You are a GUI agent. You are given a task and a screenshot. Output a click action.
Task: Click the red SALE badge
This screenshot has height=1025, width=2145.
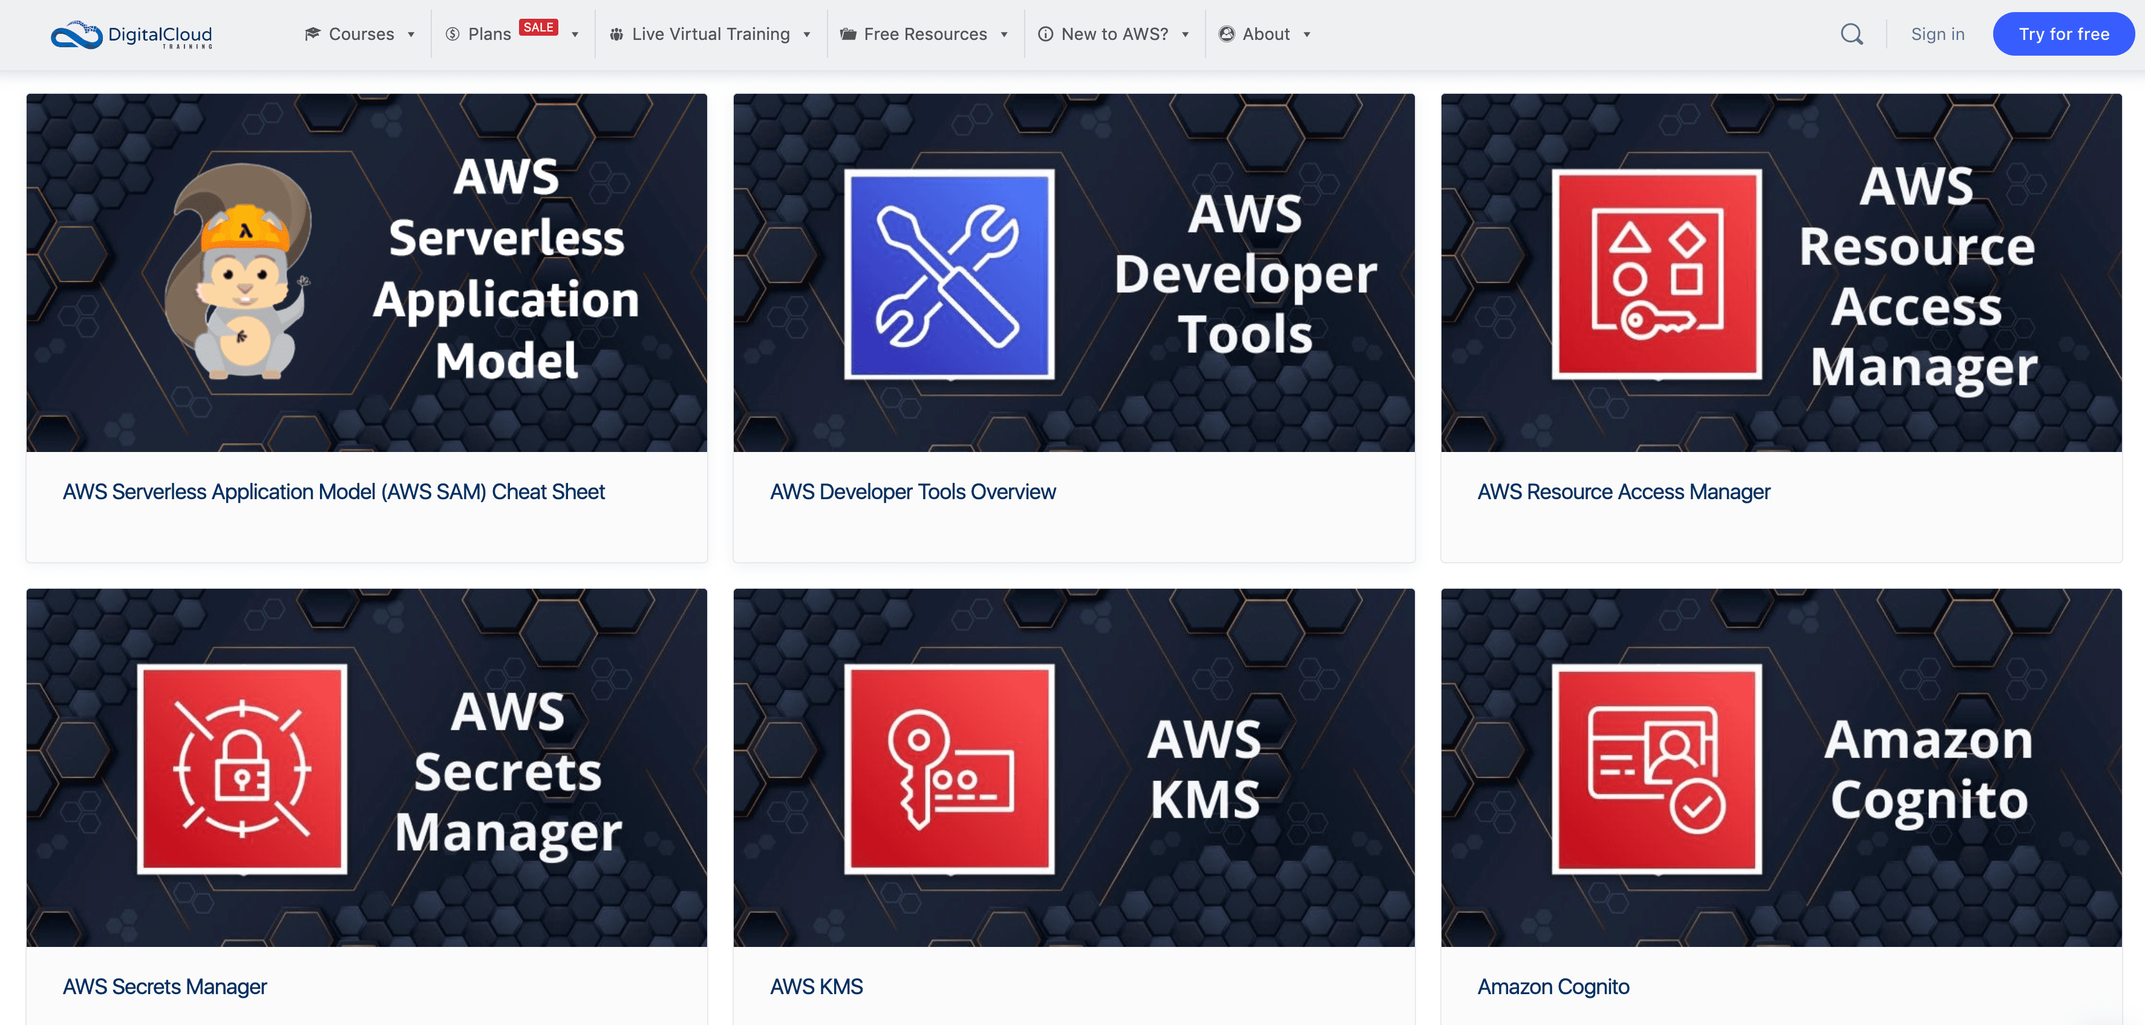coord(538,27)
